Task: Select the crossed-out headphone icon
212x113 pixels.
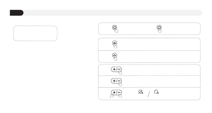Action: 140,93
